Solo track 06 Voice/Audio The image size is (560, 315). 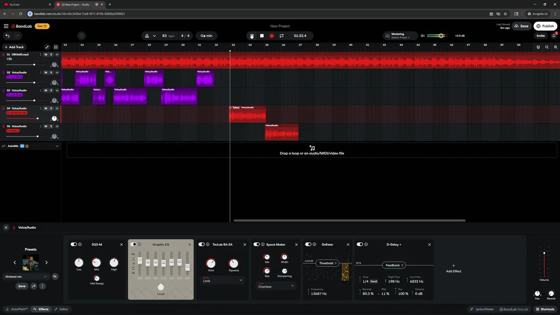click(x=51, y=126)
